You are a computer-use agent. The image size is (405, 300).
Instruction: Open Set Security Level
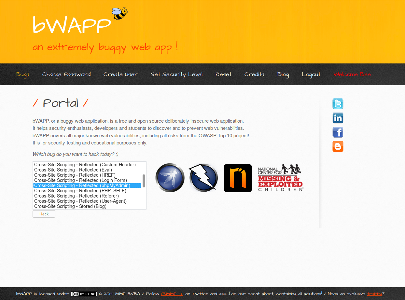point(176,74)
